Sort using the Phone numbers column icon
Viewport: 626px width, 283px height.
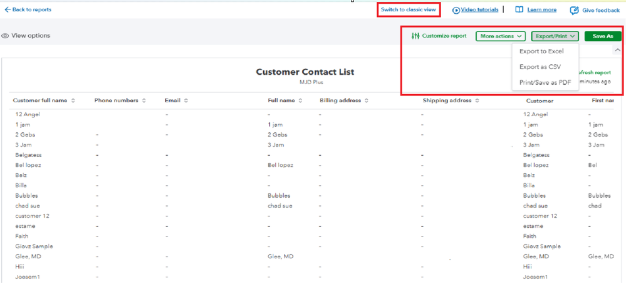pos(144,100)
